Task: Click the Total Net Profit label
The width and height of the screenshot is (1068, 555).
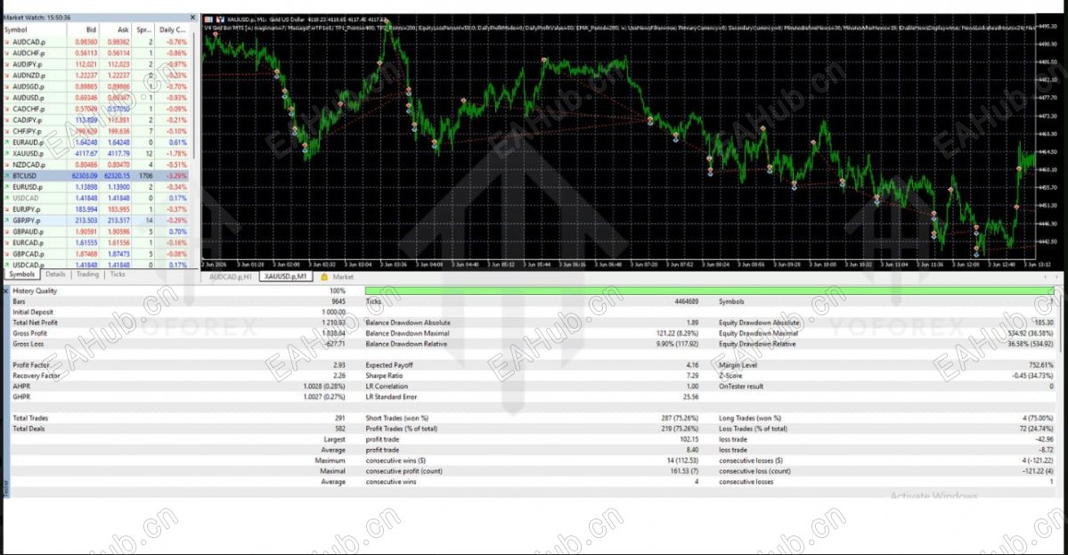Action: [x=35, y=322]
